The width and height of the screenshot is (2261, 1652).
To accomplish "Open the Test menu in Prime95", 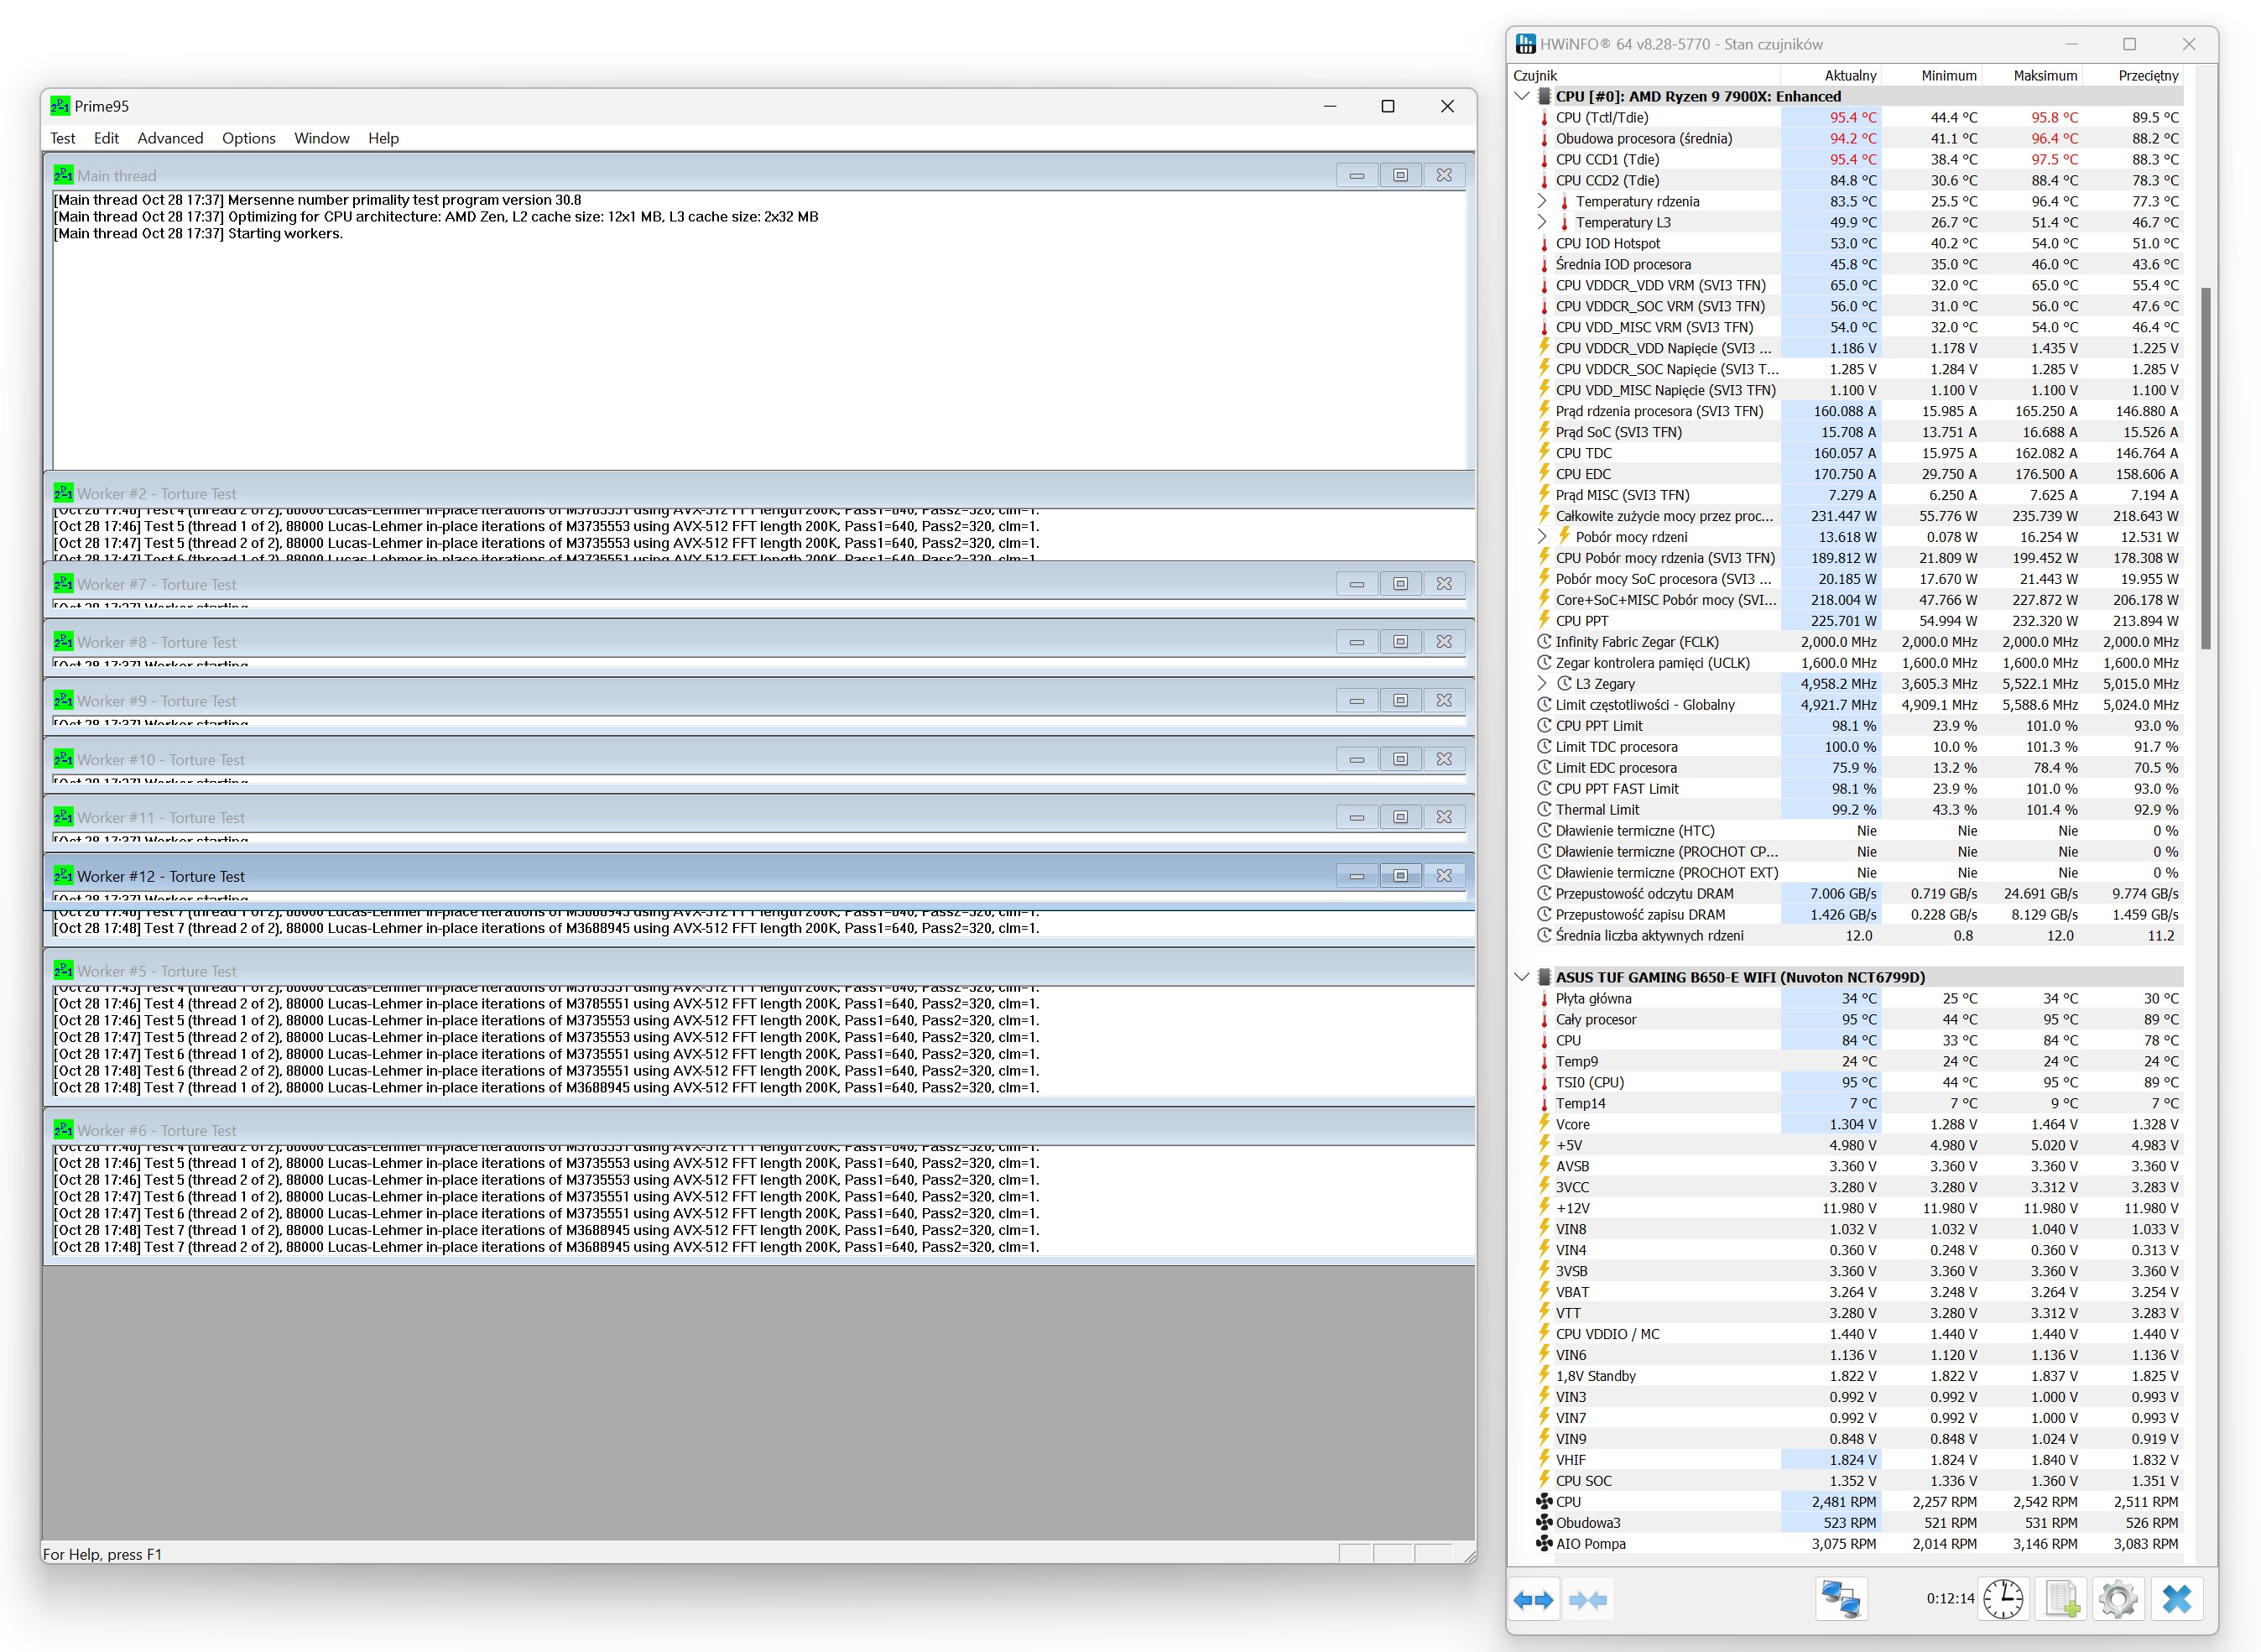I will point(62,138).
